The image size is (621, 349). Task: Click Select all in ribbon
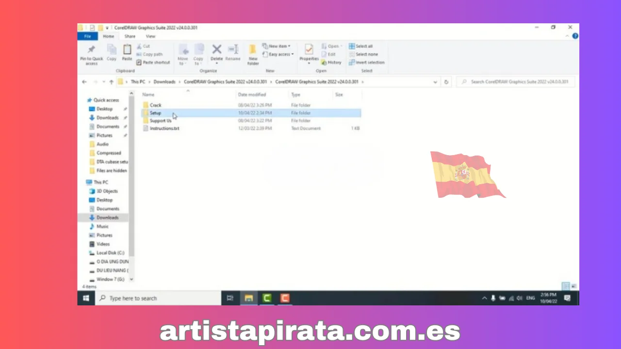(360, 46)
